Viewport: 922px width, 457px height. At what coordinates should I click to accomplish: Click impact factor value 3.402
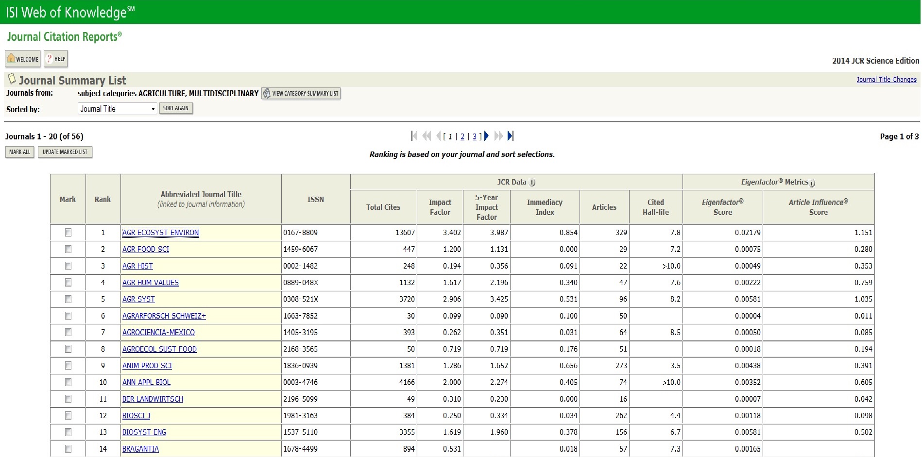tap(452, 233)
